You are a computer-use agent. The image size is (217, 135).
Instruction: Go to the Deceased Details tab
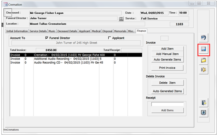(67, 31)
